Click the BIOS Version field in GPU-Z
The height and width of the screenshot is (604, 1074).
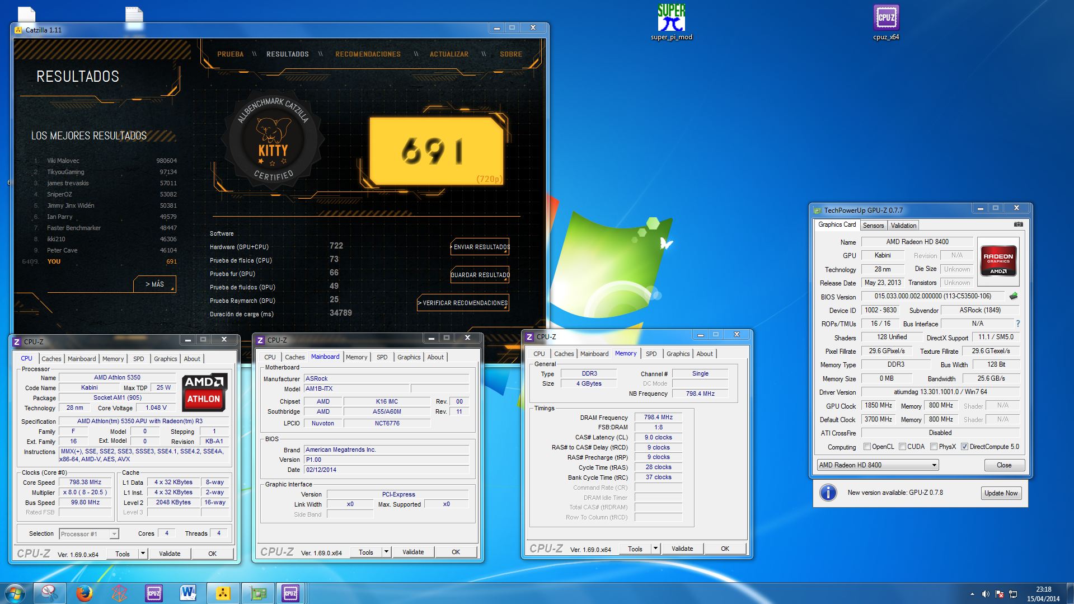point(933,296)
